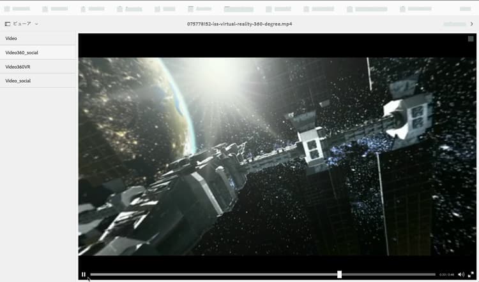Click the video seek bar thumb
The height and width of the screenshot is (282, 479).
339,274
